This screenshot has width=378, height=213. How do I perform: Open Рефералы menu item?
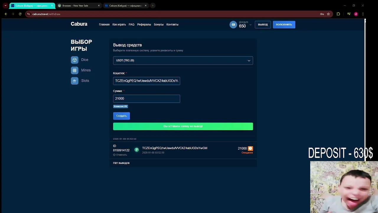click(x=144, y=25)
